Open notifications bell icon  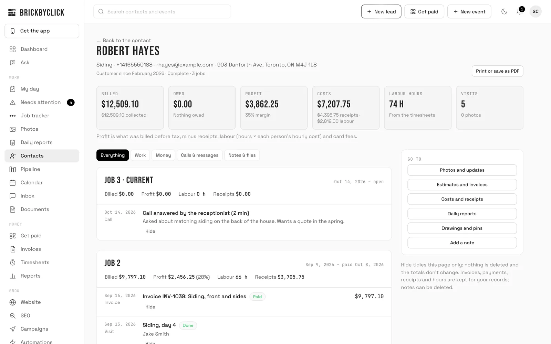point(519,12)
